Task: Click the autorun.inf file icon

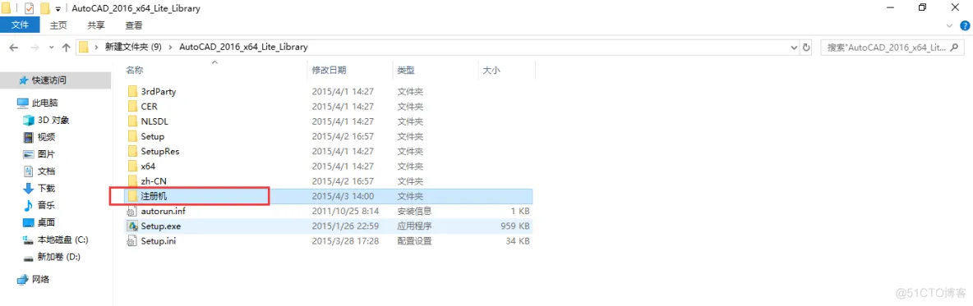Action: [131, 211]
